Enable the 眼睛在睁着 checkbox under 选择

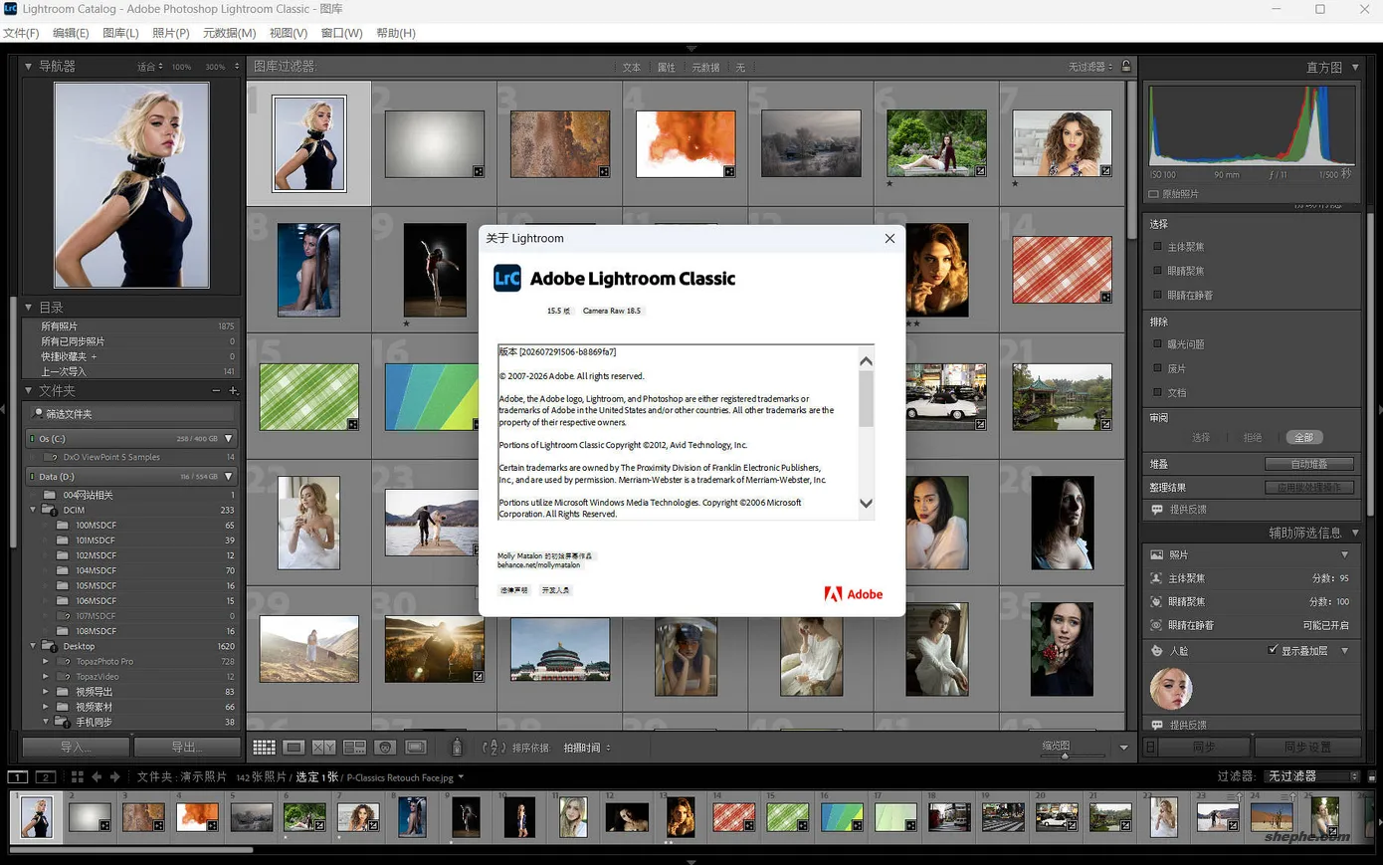(x=1157, y=295)
